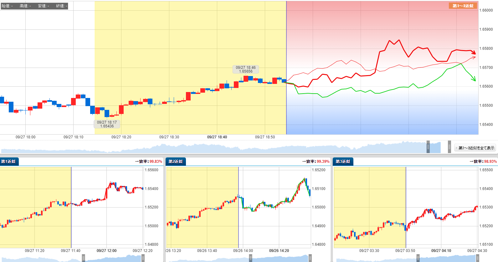Click the green forecast line arrowhead
The height and width of the screenshot is (262, 498).
[x=474, y=79]
